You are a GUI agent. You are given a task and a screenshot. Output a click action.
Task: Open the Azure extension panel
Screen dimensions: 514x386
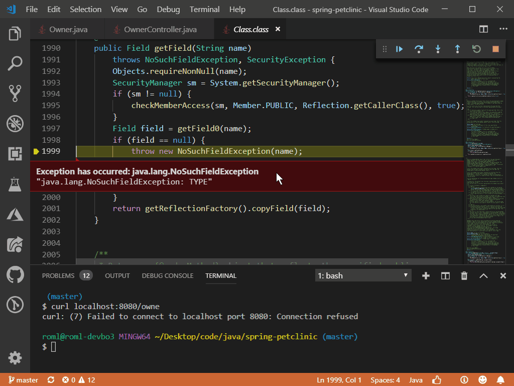pyautogui.click(x=15, y=214)
